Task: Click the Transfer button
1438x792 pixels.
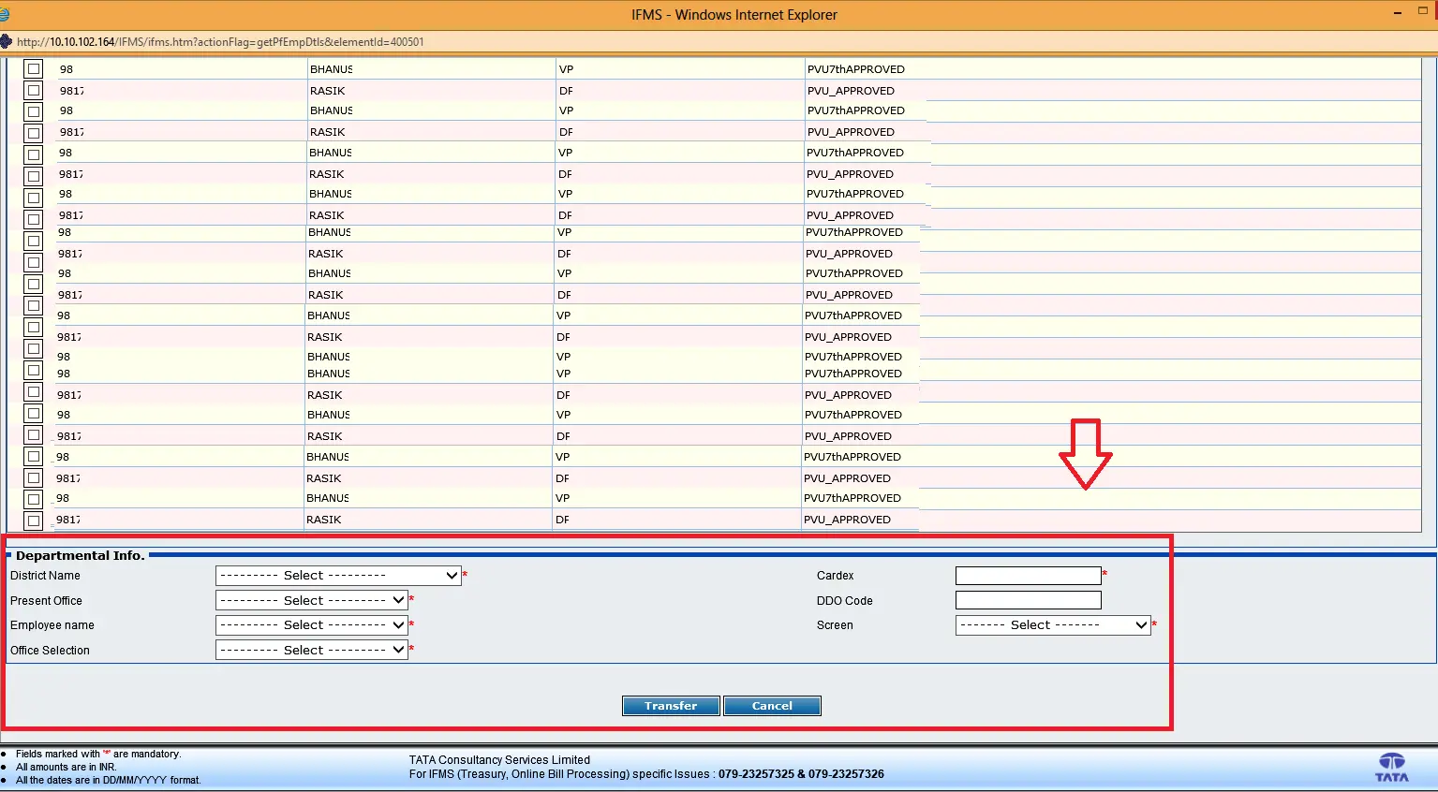Action: tap(671, 706)
